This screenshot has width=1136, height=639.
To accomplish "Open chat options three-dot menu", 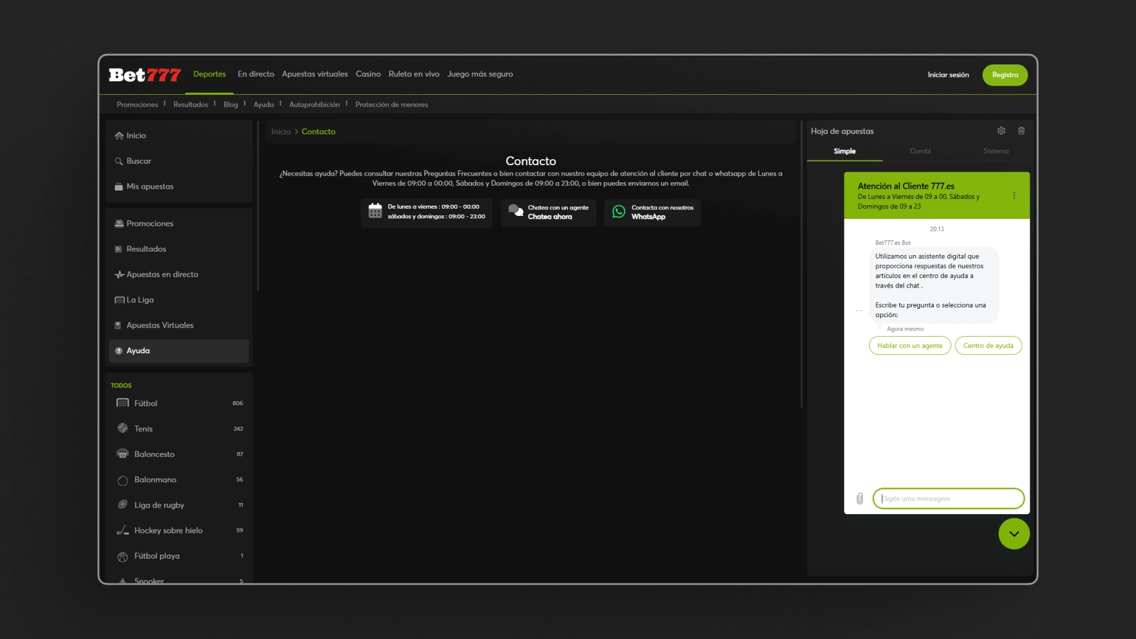I will 1014,196.
